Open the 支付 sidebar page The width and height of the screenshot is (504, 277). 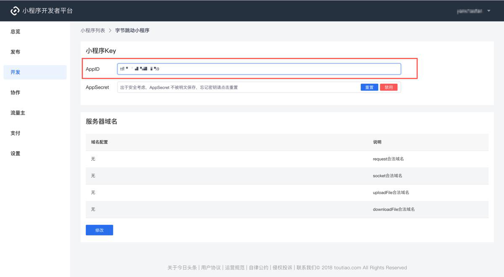16,133
